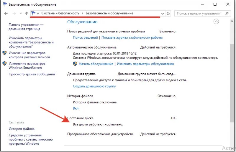This screenshot has width=236, height=152.
Task: Click Включено status for problem reports
Action: click(x=167, y=31)
